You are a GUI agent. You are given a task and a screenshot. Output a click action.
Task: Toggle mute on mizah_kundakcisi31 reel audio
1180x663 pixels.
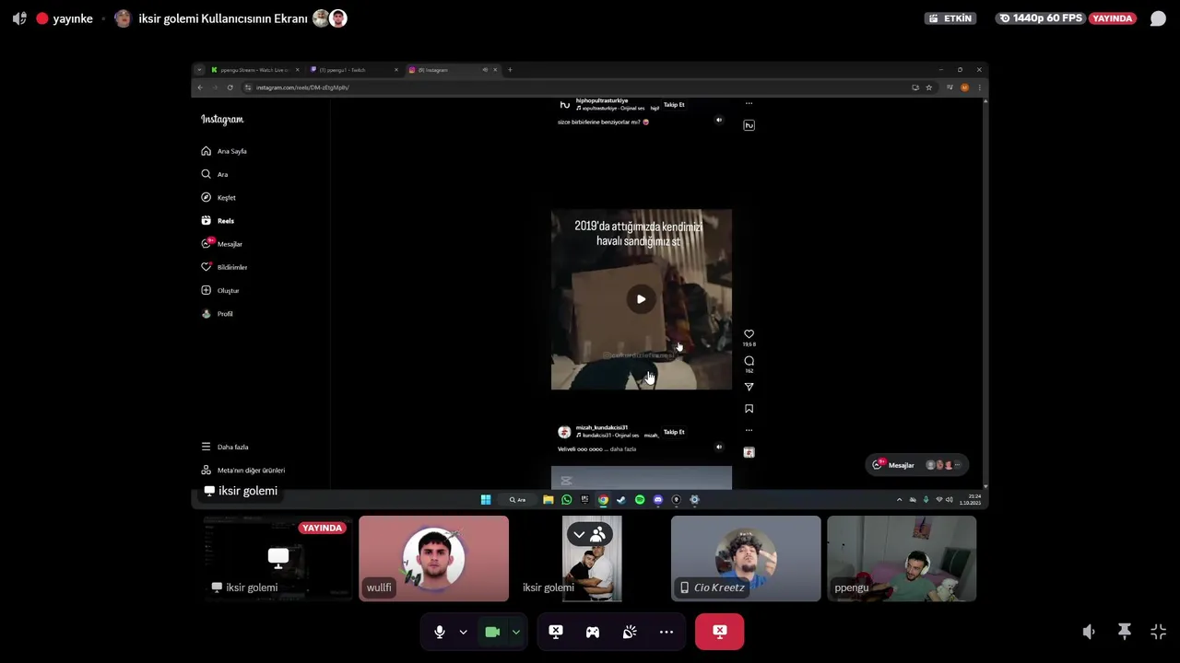[719, 448]
